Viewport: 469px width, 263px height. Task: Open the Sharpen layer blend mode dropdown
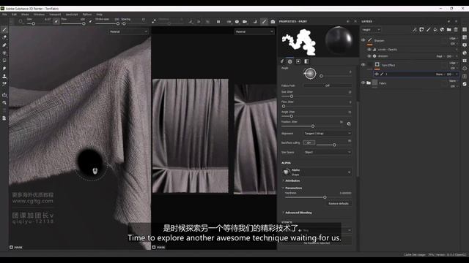[453, 39]
